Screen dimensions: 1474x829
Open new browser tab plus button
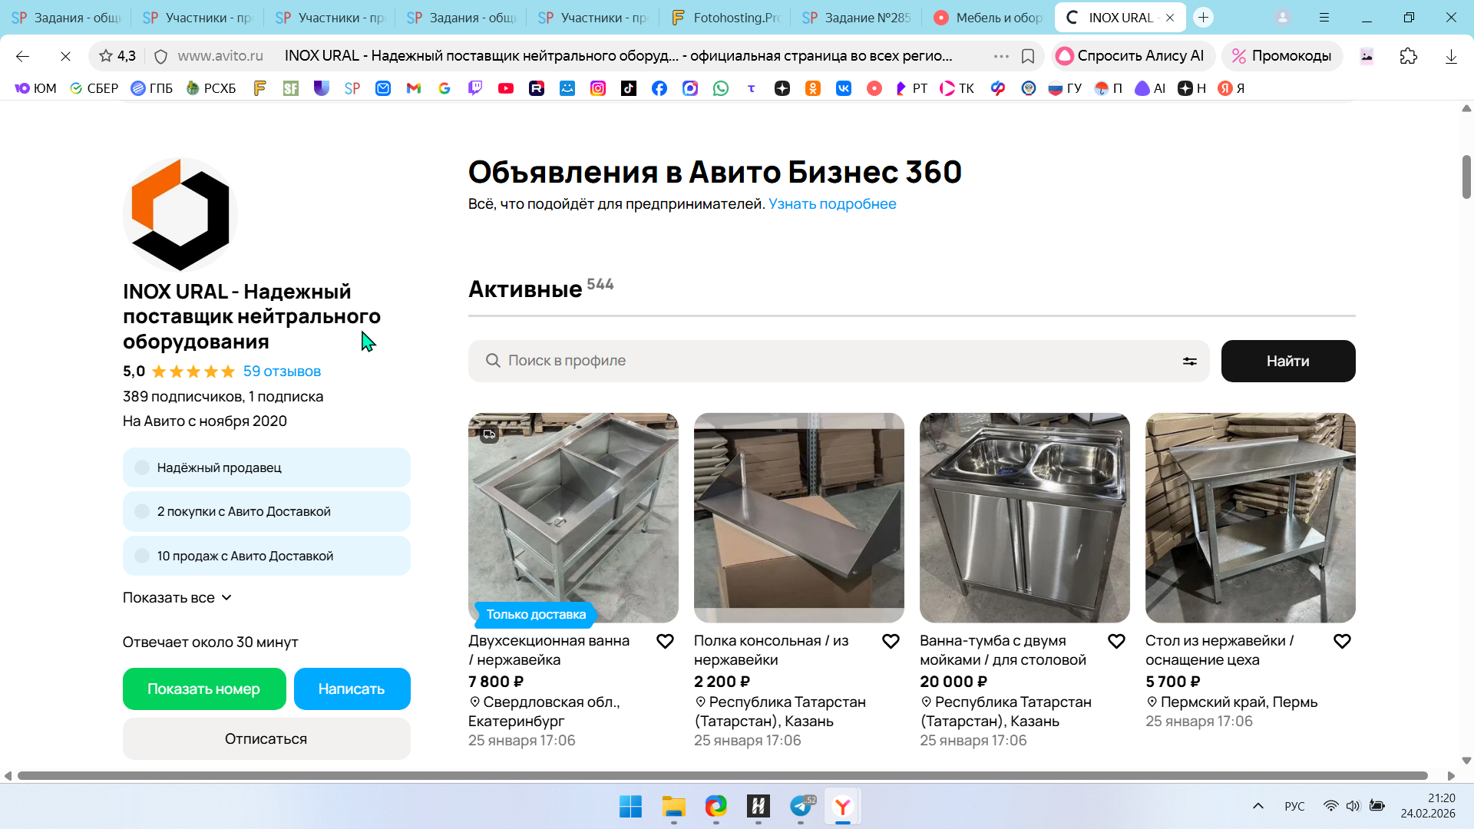point(1203,17)
